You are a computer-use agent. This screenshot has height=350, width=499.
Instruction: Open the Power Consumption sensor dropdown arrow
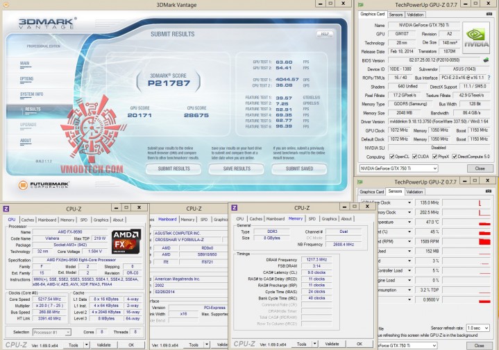tap(409, 290)
